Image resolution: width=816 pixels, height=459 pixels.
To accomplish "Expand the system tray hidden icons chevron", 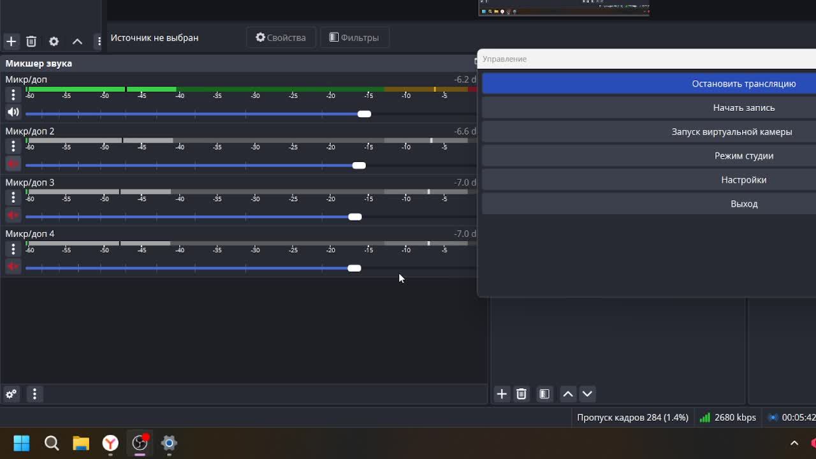I will 794,443.
